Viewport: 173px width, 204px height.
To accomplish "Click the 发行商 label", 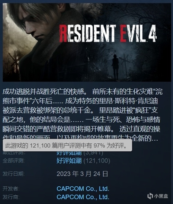I will point(11,197).
